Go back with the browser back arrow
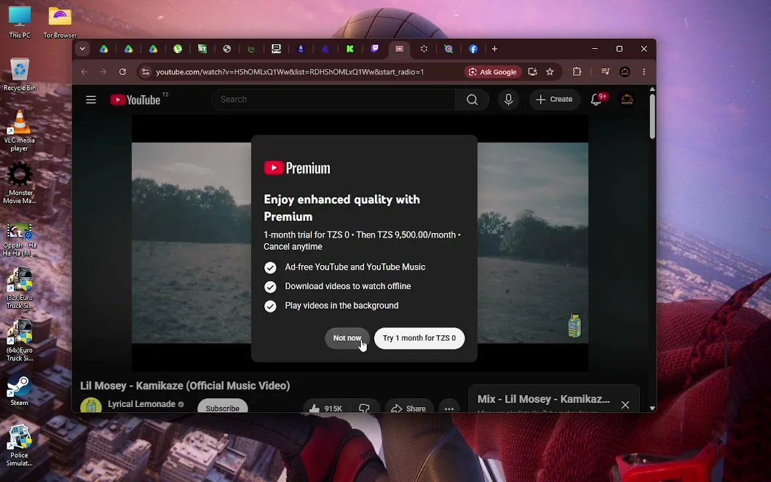Viewport: 771px width, 482px height. [84, 72]
